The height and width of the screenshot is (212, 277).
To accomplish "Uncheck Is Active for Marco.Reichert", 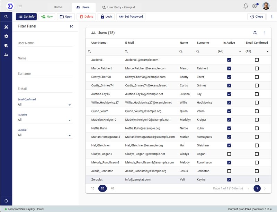I will [x=229, y=68].
